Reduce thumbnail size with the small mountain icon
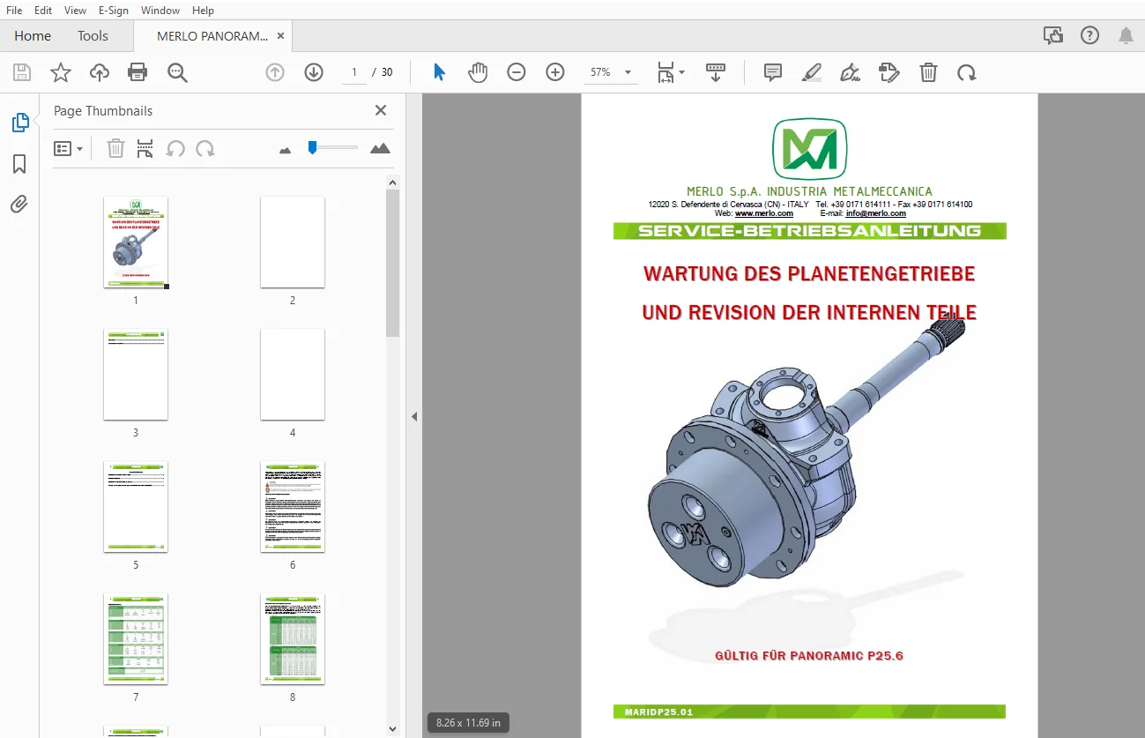 click(x=285, y=151)
